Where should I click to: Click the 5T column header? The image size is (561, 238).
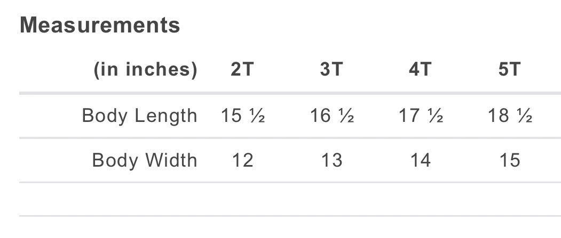[x=510, y=69]
